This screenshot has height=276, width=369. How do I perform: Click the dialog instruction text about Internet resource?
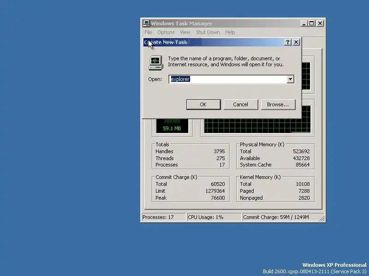point(226,62)
